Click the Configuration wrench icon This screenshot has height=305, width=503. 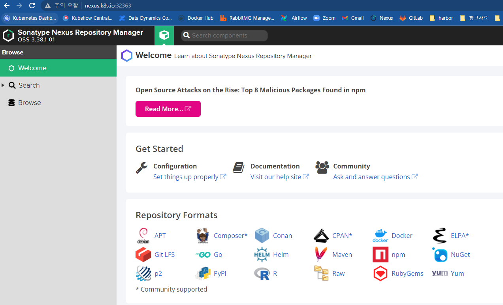tap(141, 168)
